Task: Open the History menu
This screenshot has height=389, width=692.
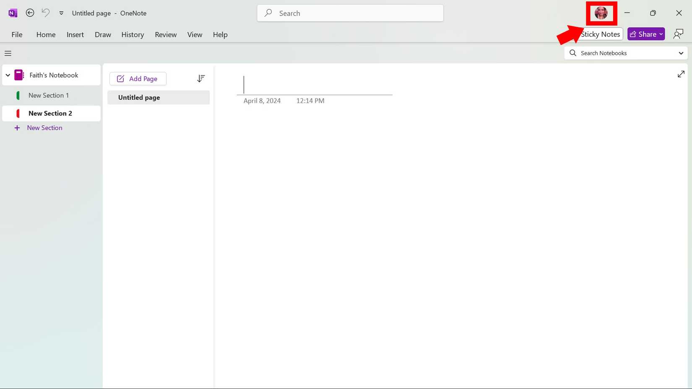Action: coord(133,34)
